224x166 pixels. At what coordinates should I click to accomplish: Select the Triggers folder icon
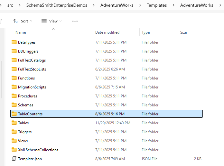[14, 132]
